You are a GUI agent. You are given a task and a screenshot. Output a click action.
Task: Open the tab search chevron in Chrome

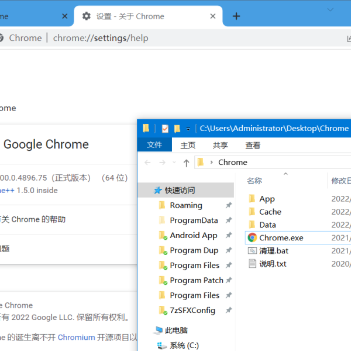tap(330, 9)
